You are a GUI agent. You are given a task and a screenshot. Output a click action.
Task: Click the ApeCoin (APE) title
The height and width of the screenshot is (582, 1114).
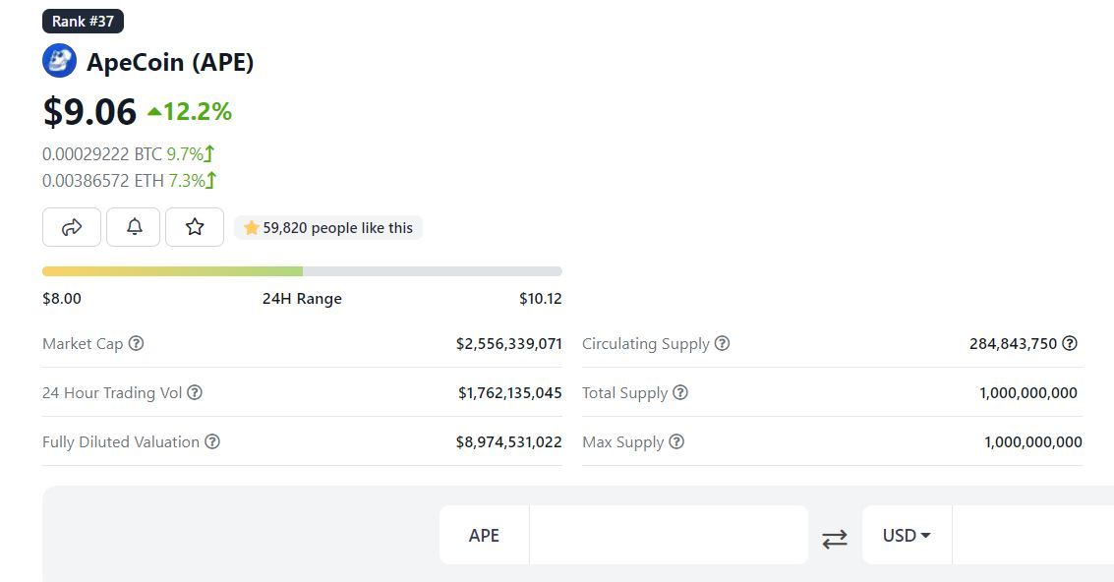tap(170, 62)
